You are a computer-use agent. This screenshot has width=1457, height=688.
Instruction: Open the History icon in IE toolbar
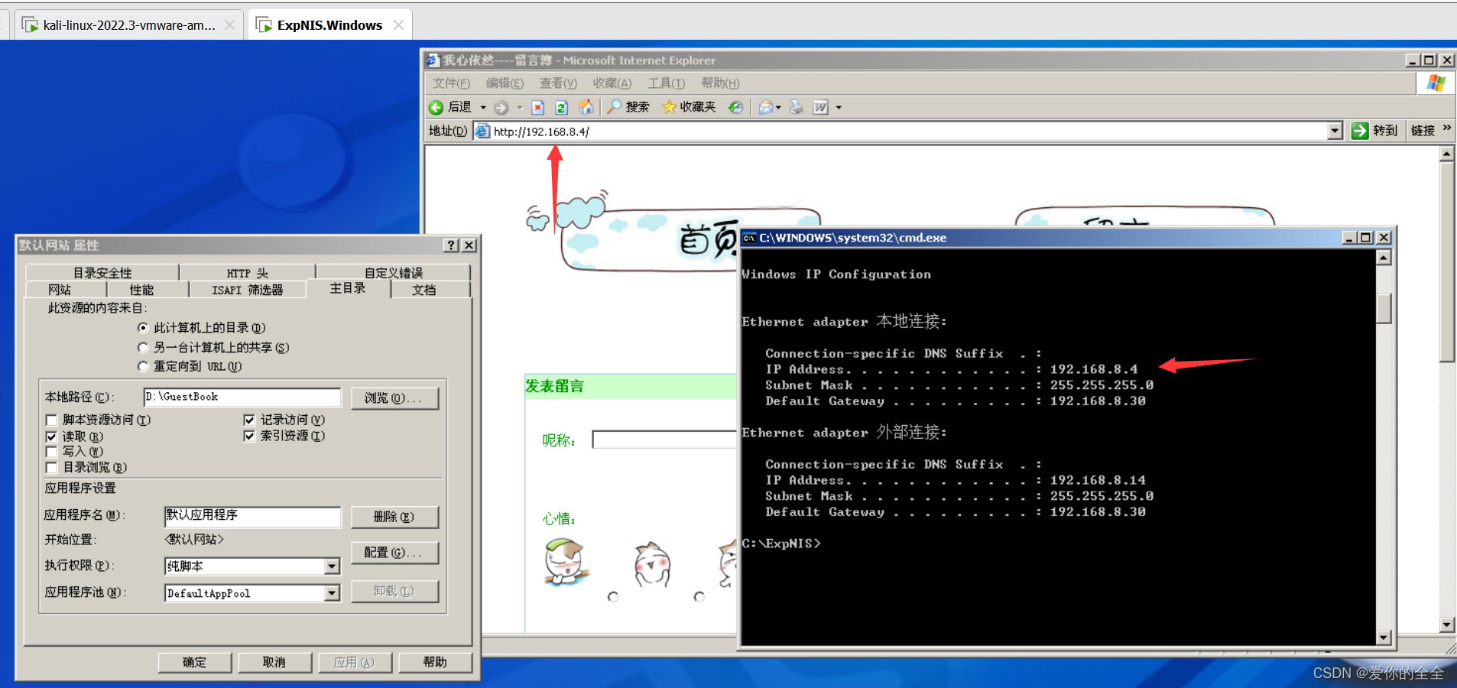735,107
